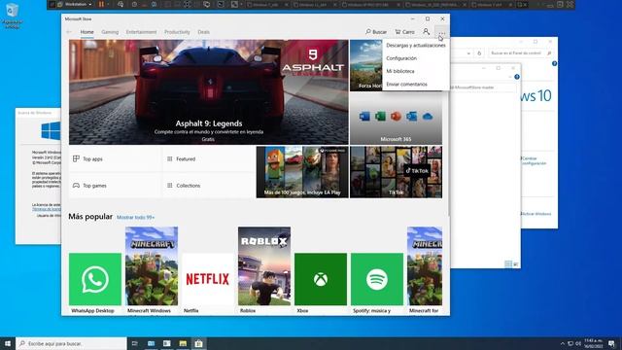Open Task View on the taskbar

coord(135,343)
